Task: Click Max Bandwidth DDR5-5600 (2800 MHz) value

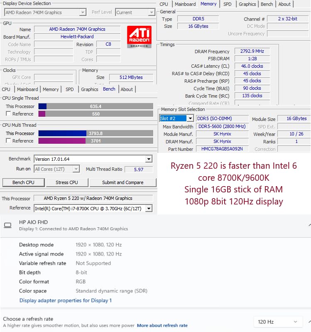Action: pyautogui.click(x=222, y=126)
